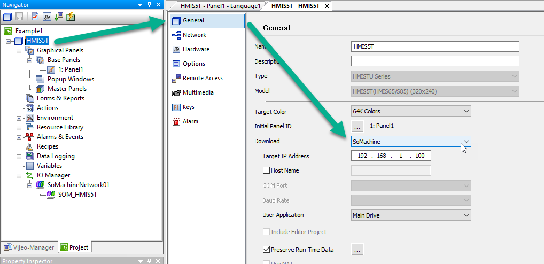The height and width of the screenshot is (264, 544).
Task: Open the Type dropdown HMISTU Series
Action: (x=435, y=76)
